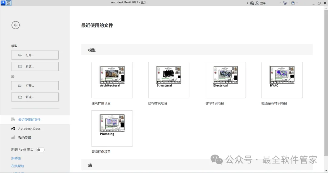Open the 在线帮助 link
328x173 pixels.
click(x=18, y=166)
